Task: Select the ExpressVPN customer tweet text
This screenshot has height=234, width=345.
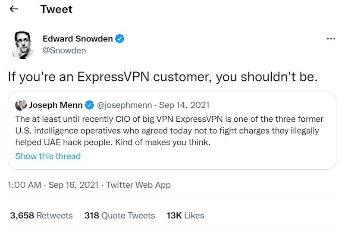Action: [x=163, y=77]
